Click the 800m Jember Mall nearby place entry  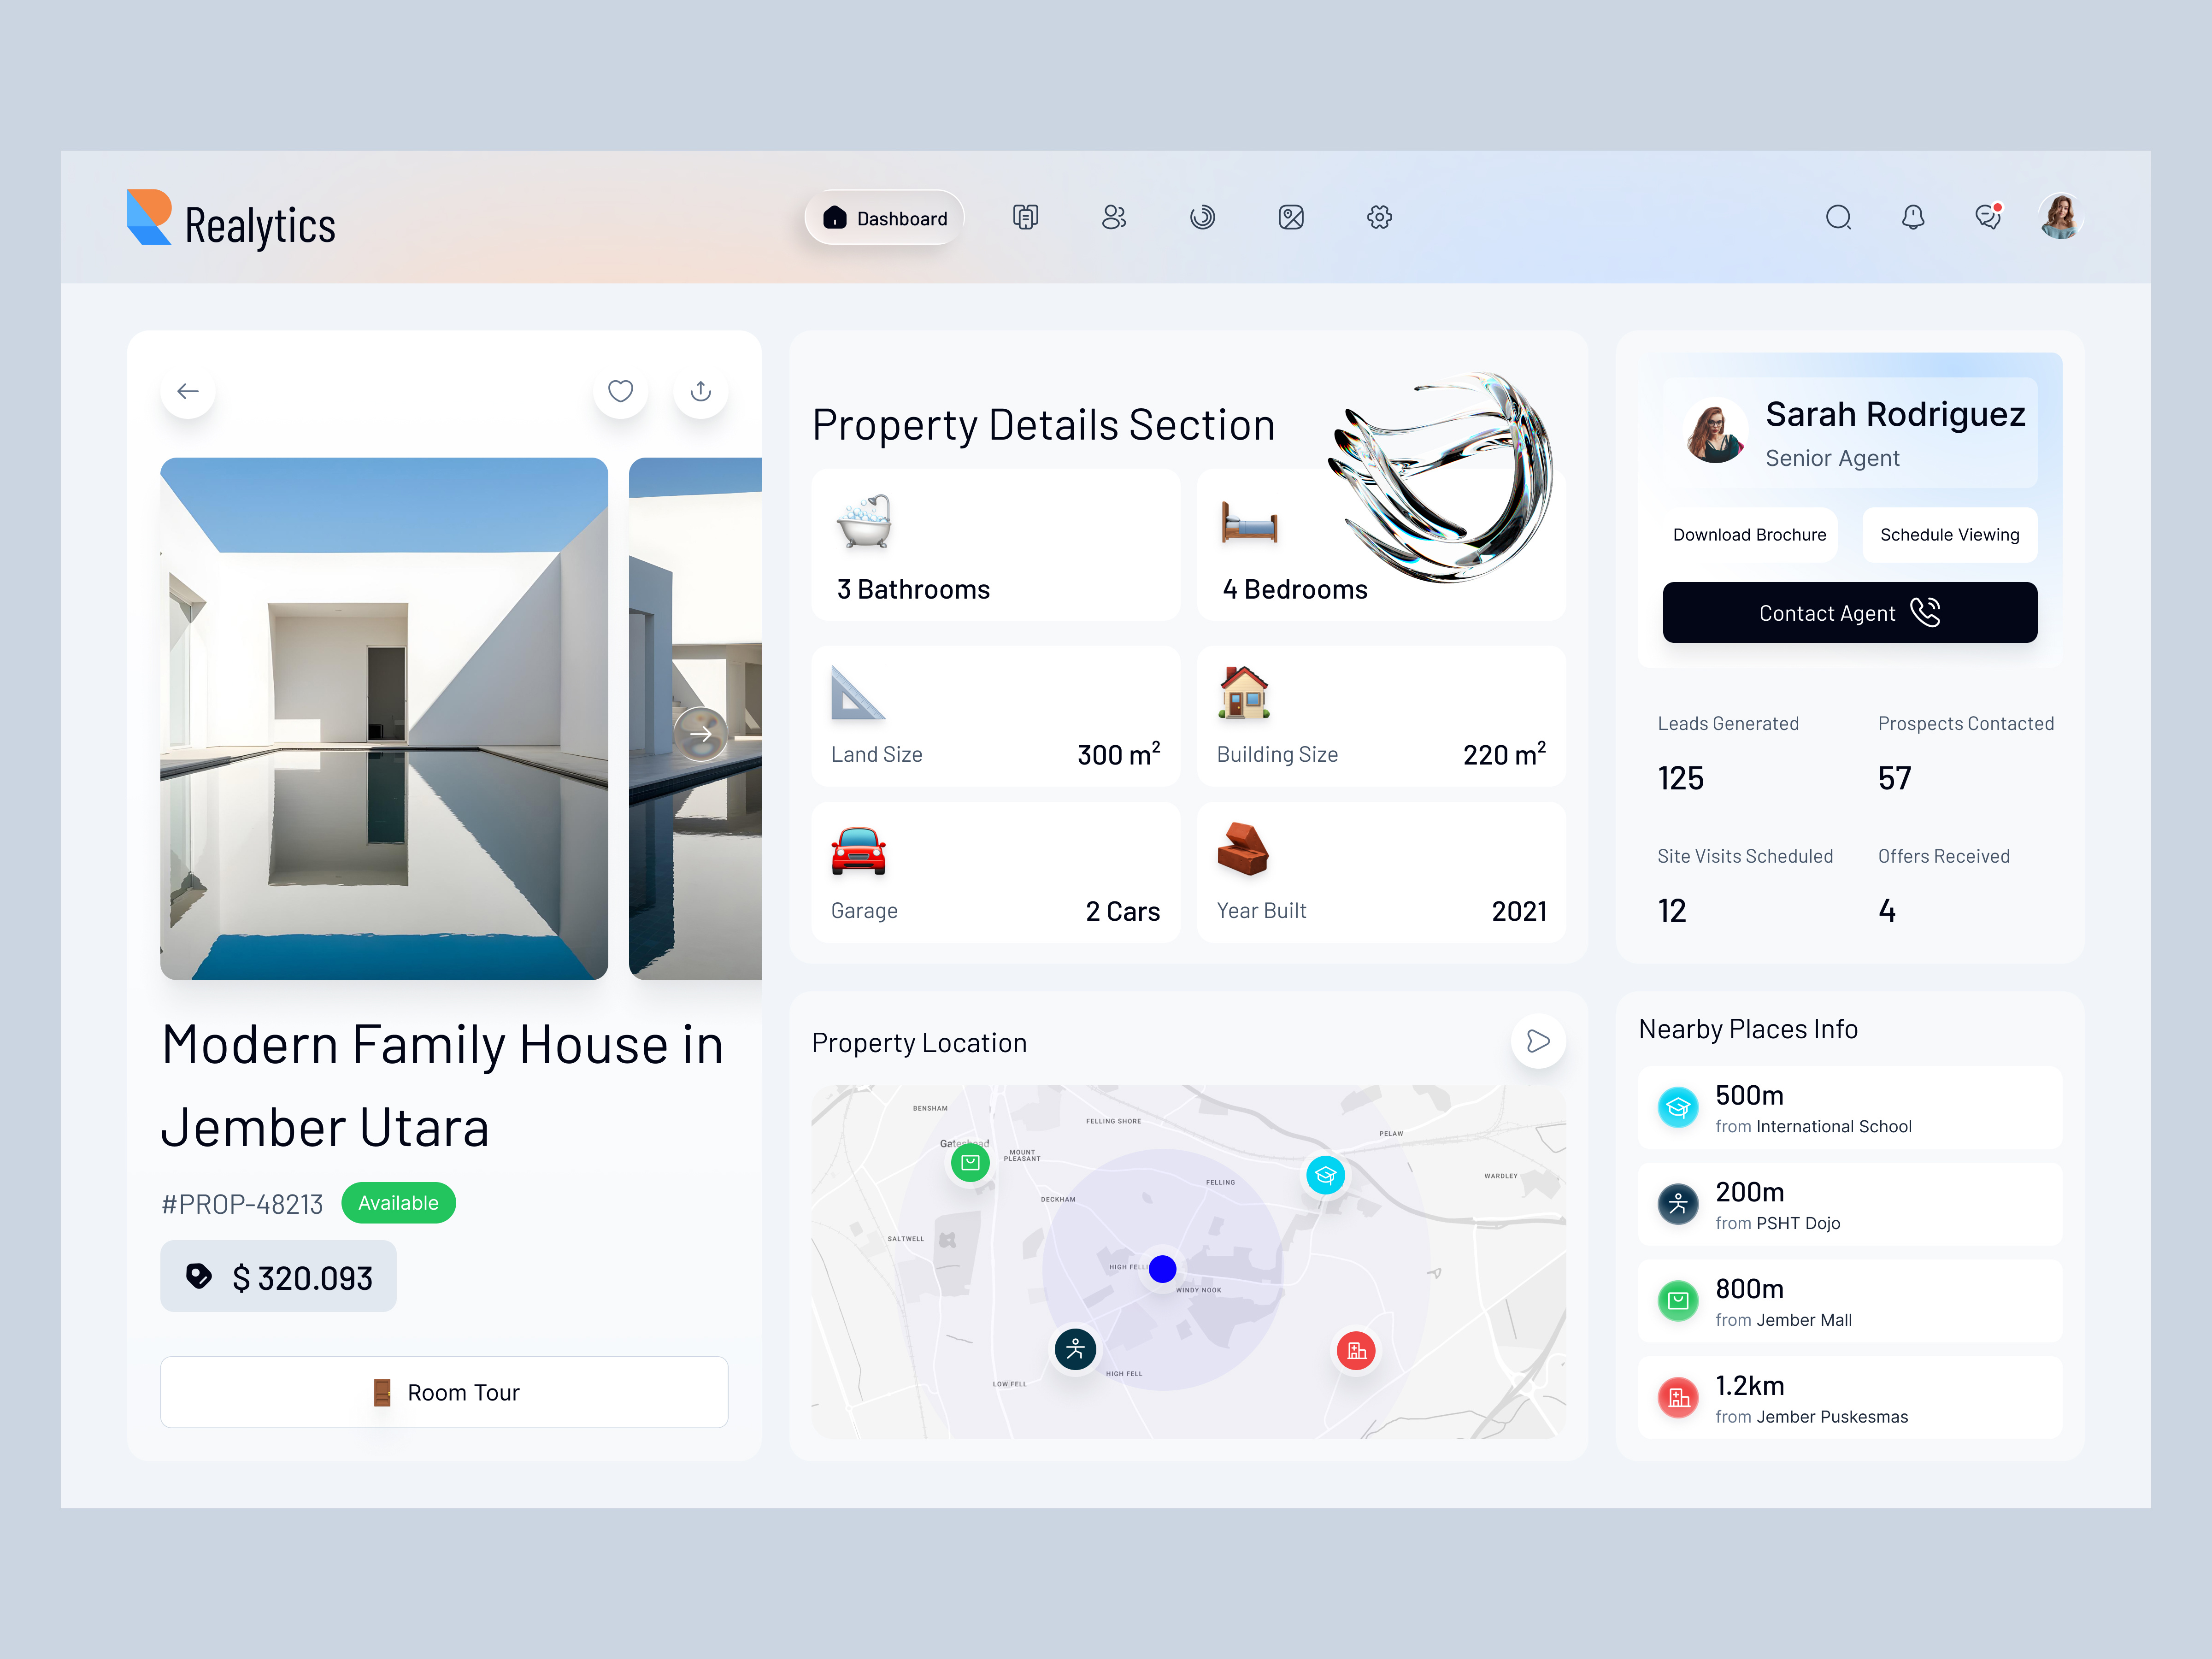pos(1848,1302)
